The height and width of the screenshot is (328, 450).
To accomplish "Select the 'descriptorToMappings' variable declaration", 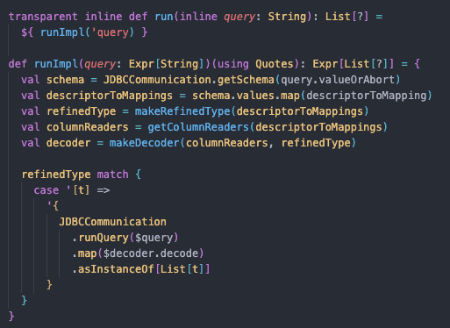I will 110,96.
